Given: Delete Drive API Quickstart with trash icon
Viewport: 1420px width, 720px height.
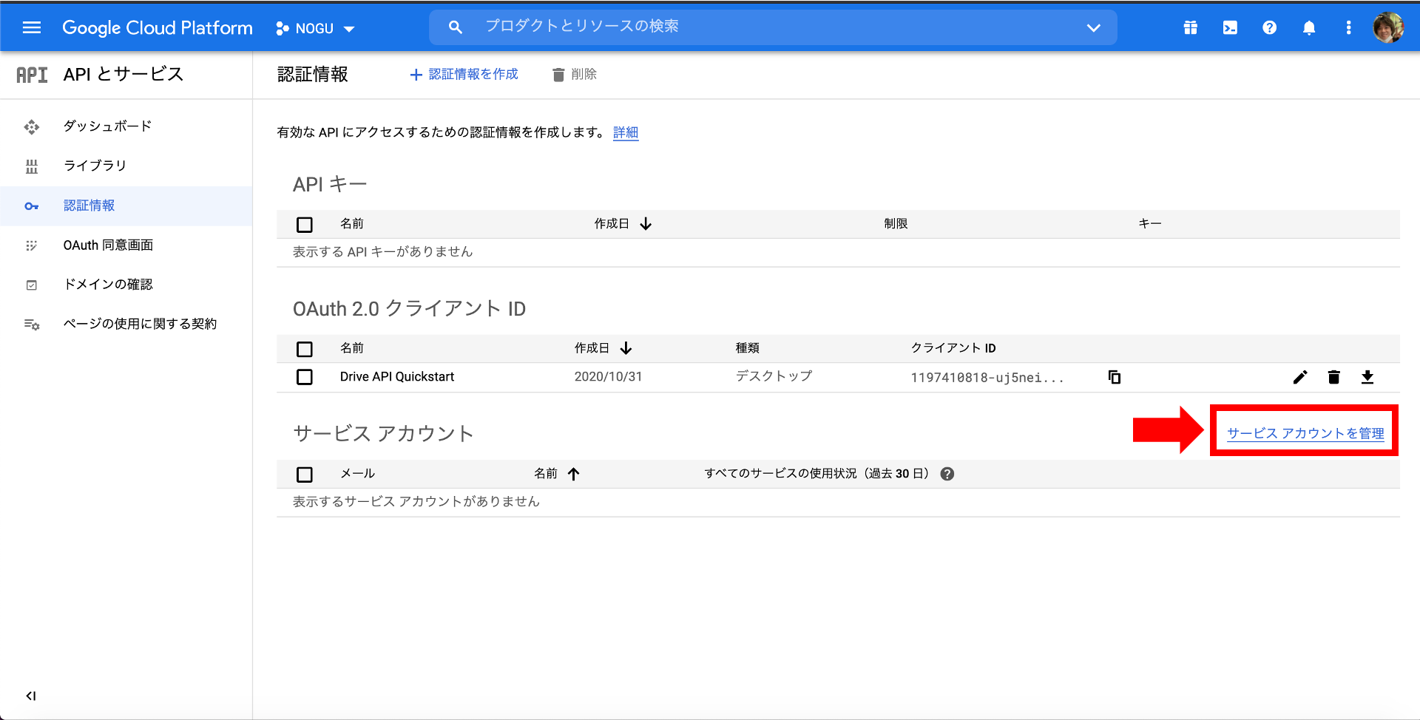Looking at the screenshot, I should (x=1333, y=378).
